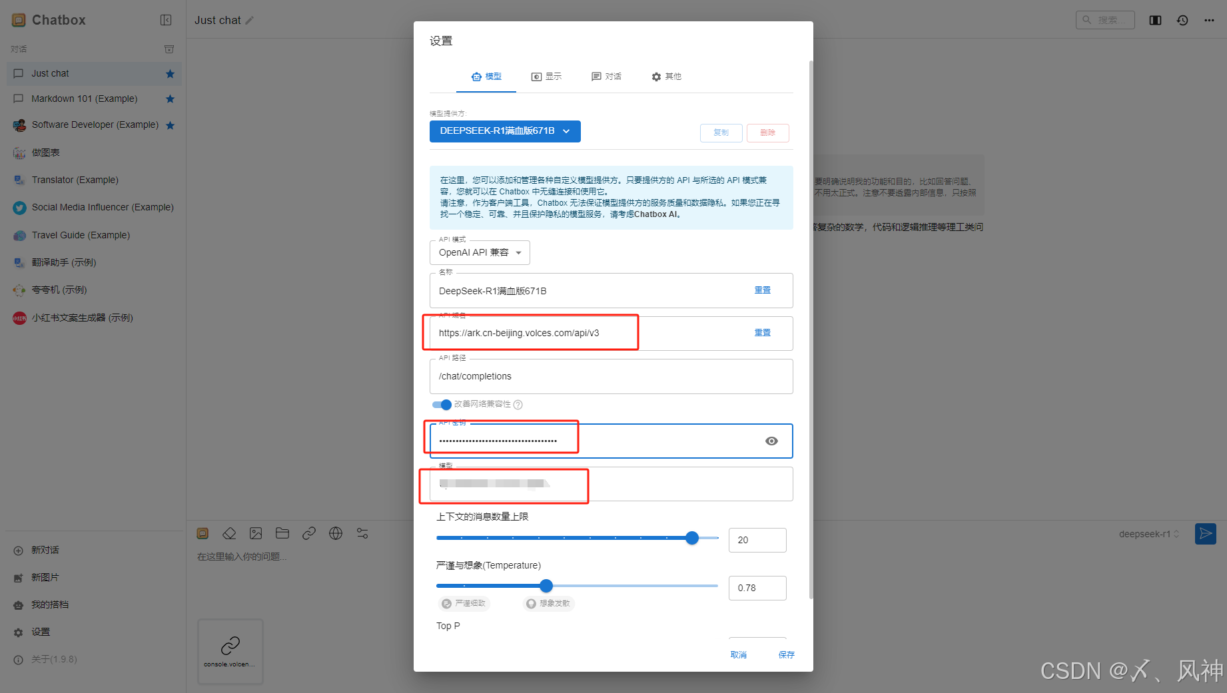Screen dimensions: 1227x693
Task: Send message with the paper plane button
Action: coord(1206,533)
